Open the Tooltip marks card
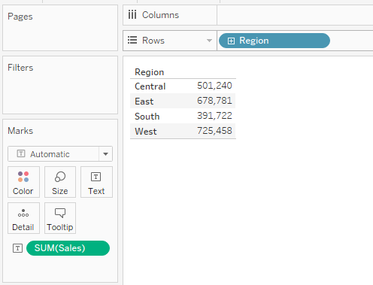 pyautogui.click(x=60, y=218)
